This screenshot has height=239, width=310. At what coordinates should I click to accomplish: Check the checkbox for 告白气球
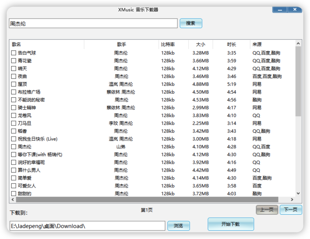[13, 53]
